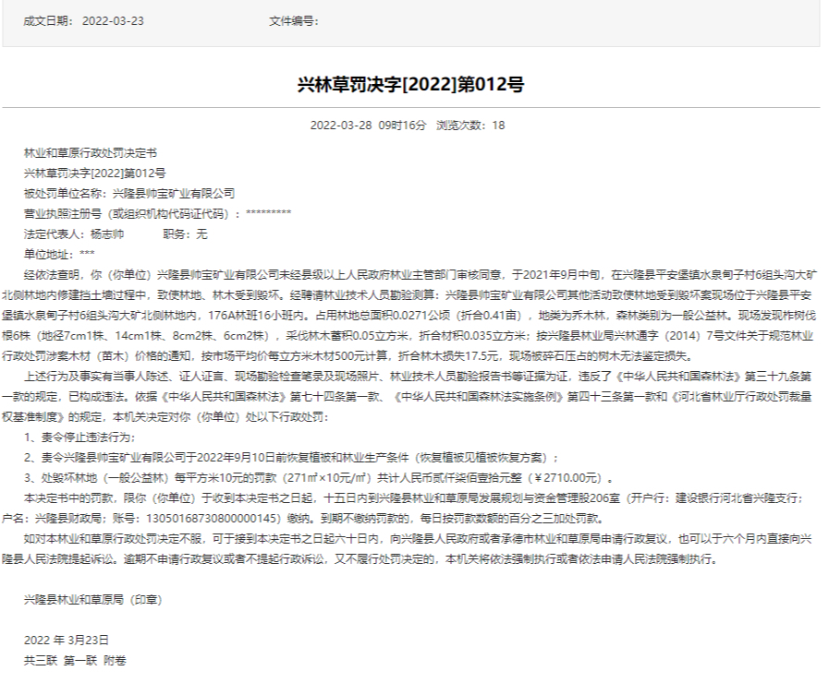
Task: Select the line 林业和草原行政处罚决定书
Action: [x=91, y=153]
